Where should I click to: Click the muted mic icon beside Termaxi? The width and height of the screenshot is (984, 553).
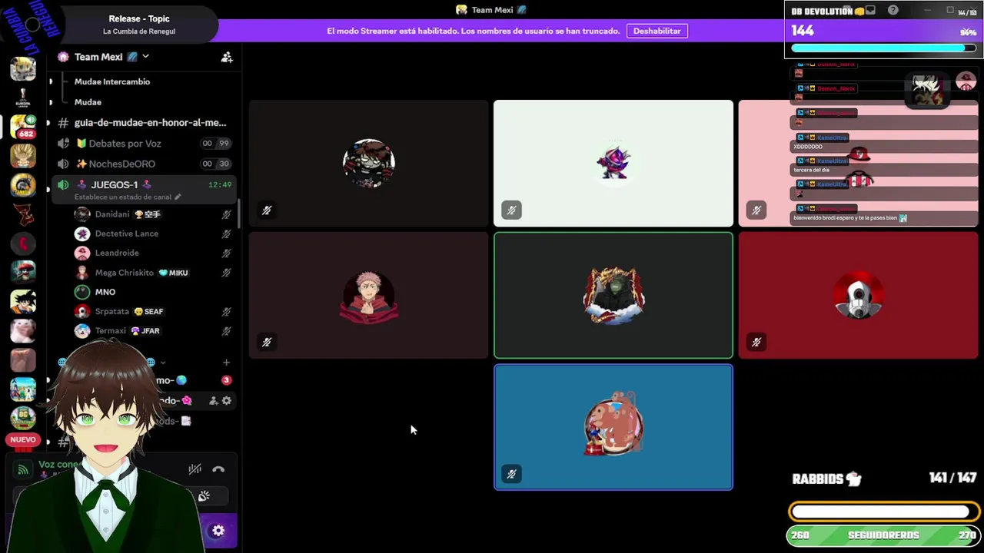click(226, 331)
